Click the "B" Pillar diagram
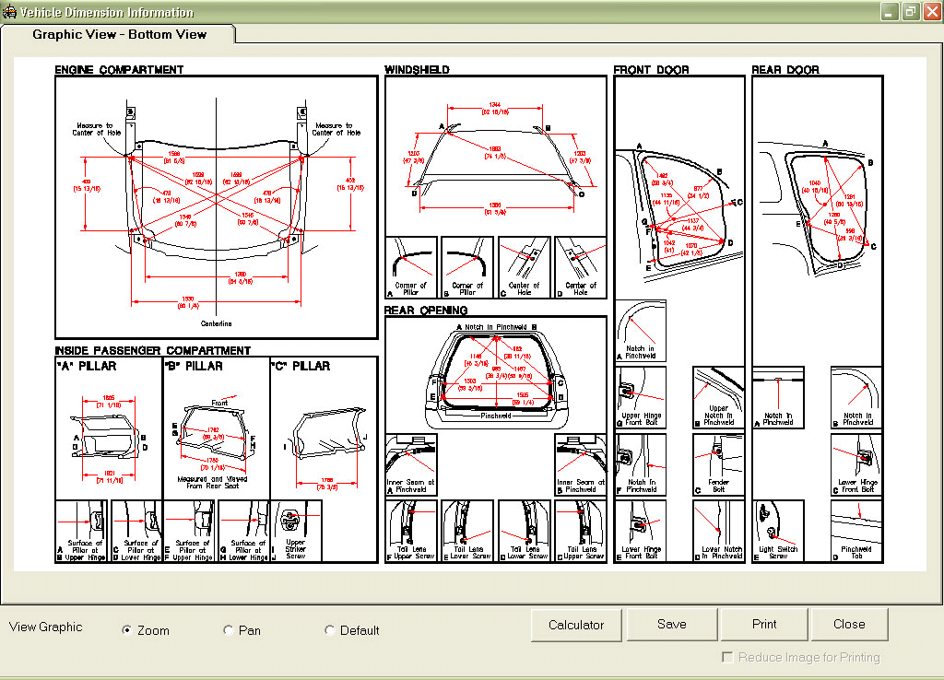Image resolution: width=944 pixels, height=680 pixels. tap(216, 428)
